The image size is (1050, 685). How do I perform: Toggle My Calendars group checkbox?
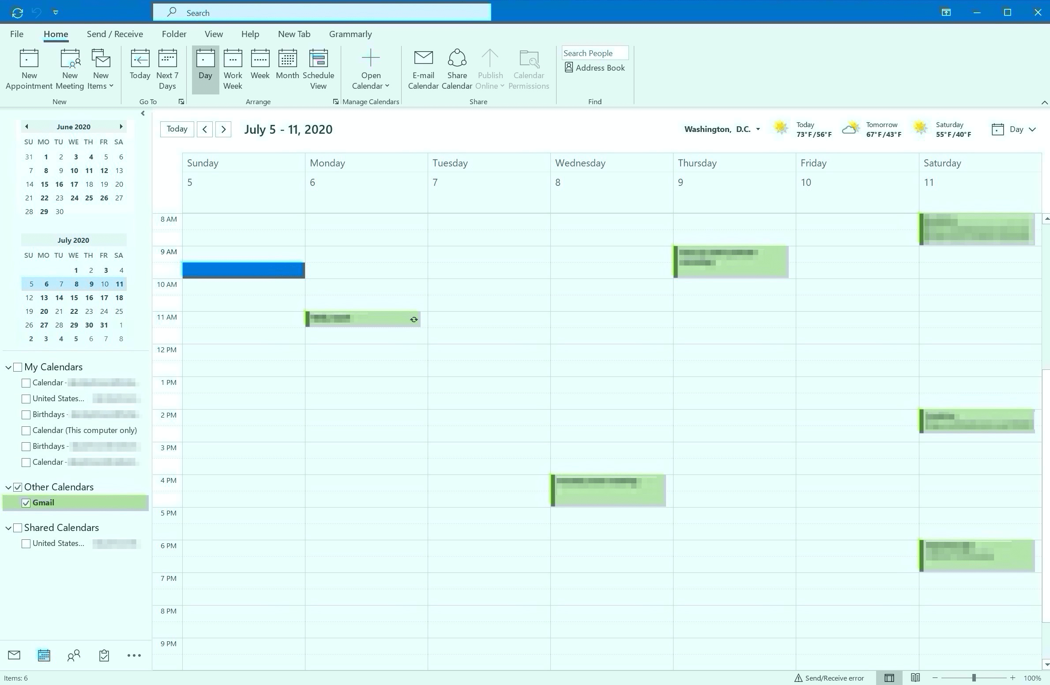[x=18, y=367]
